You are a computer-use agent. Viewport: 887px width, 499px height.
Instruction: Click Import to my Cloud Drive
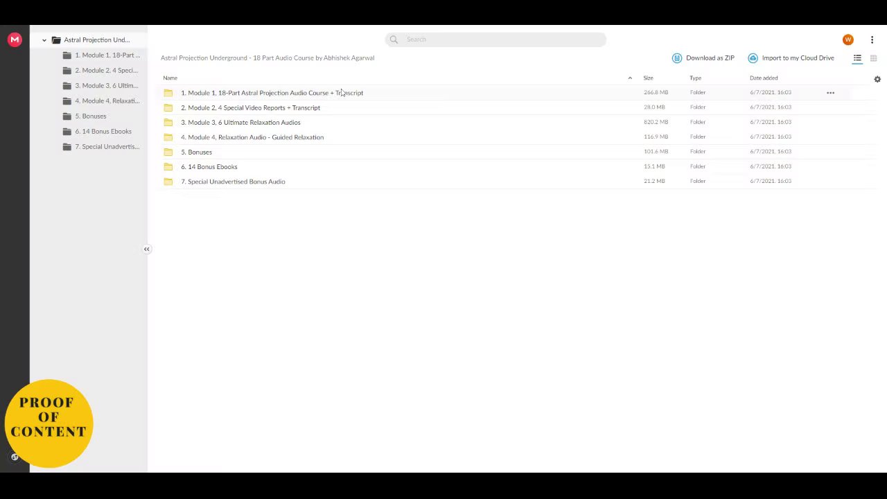coord(791,58)
